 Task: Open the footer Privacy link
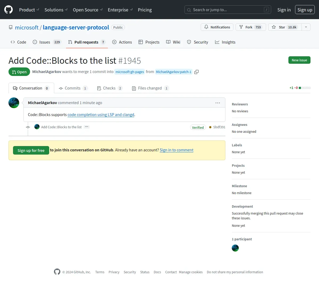coord(114,272)
